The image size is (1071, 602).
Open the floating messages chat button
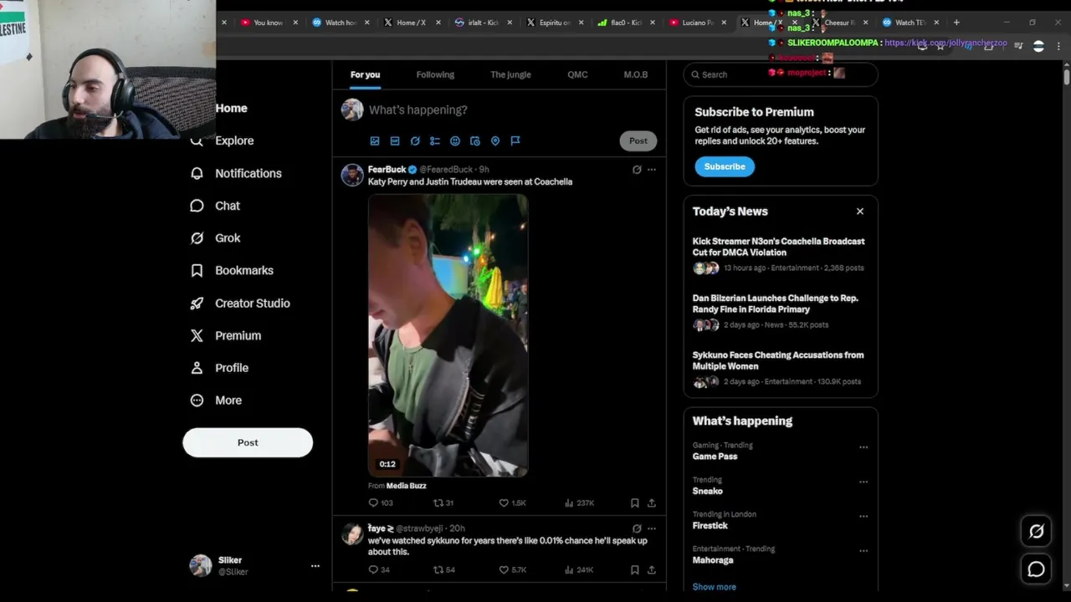[1036, 569]
